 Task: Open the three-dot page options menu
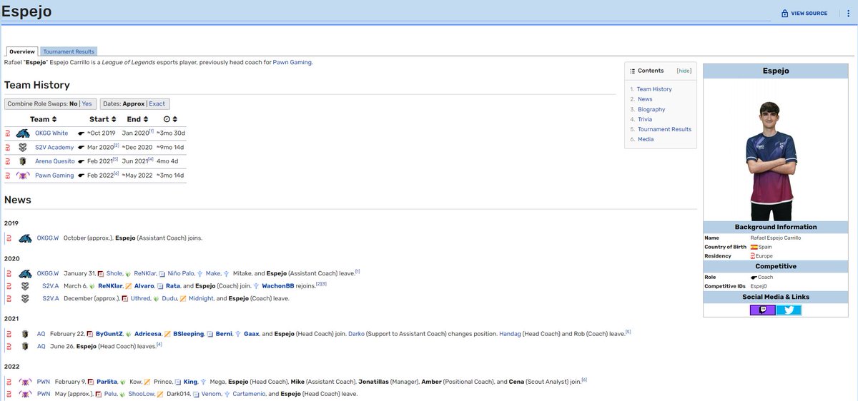coord(848,14)
